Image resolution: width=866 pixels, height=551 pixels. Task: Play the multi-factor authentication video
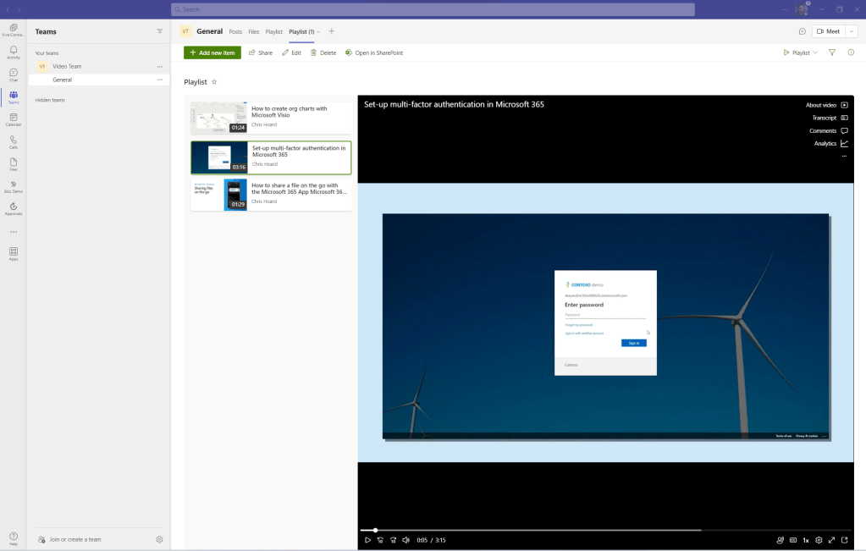(x=367, y=540)
